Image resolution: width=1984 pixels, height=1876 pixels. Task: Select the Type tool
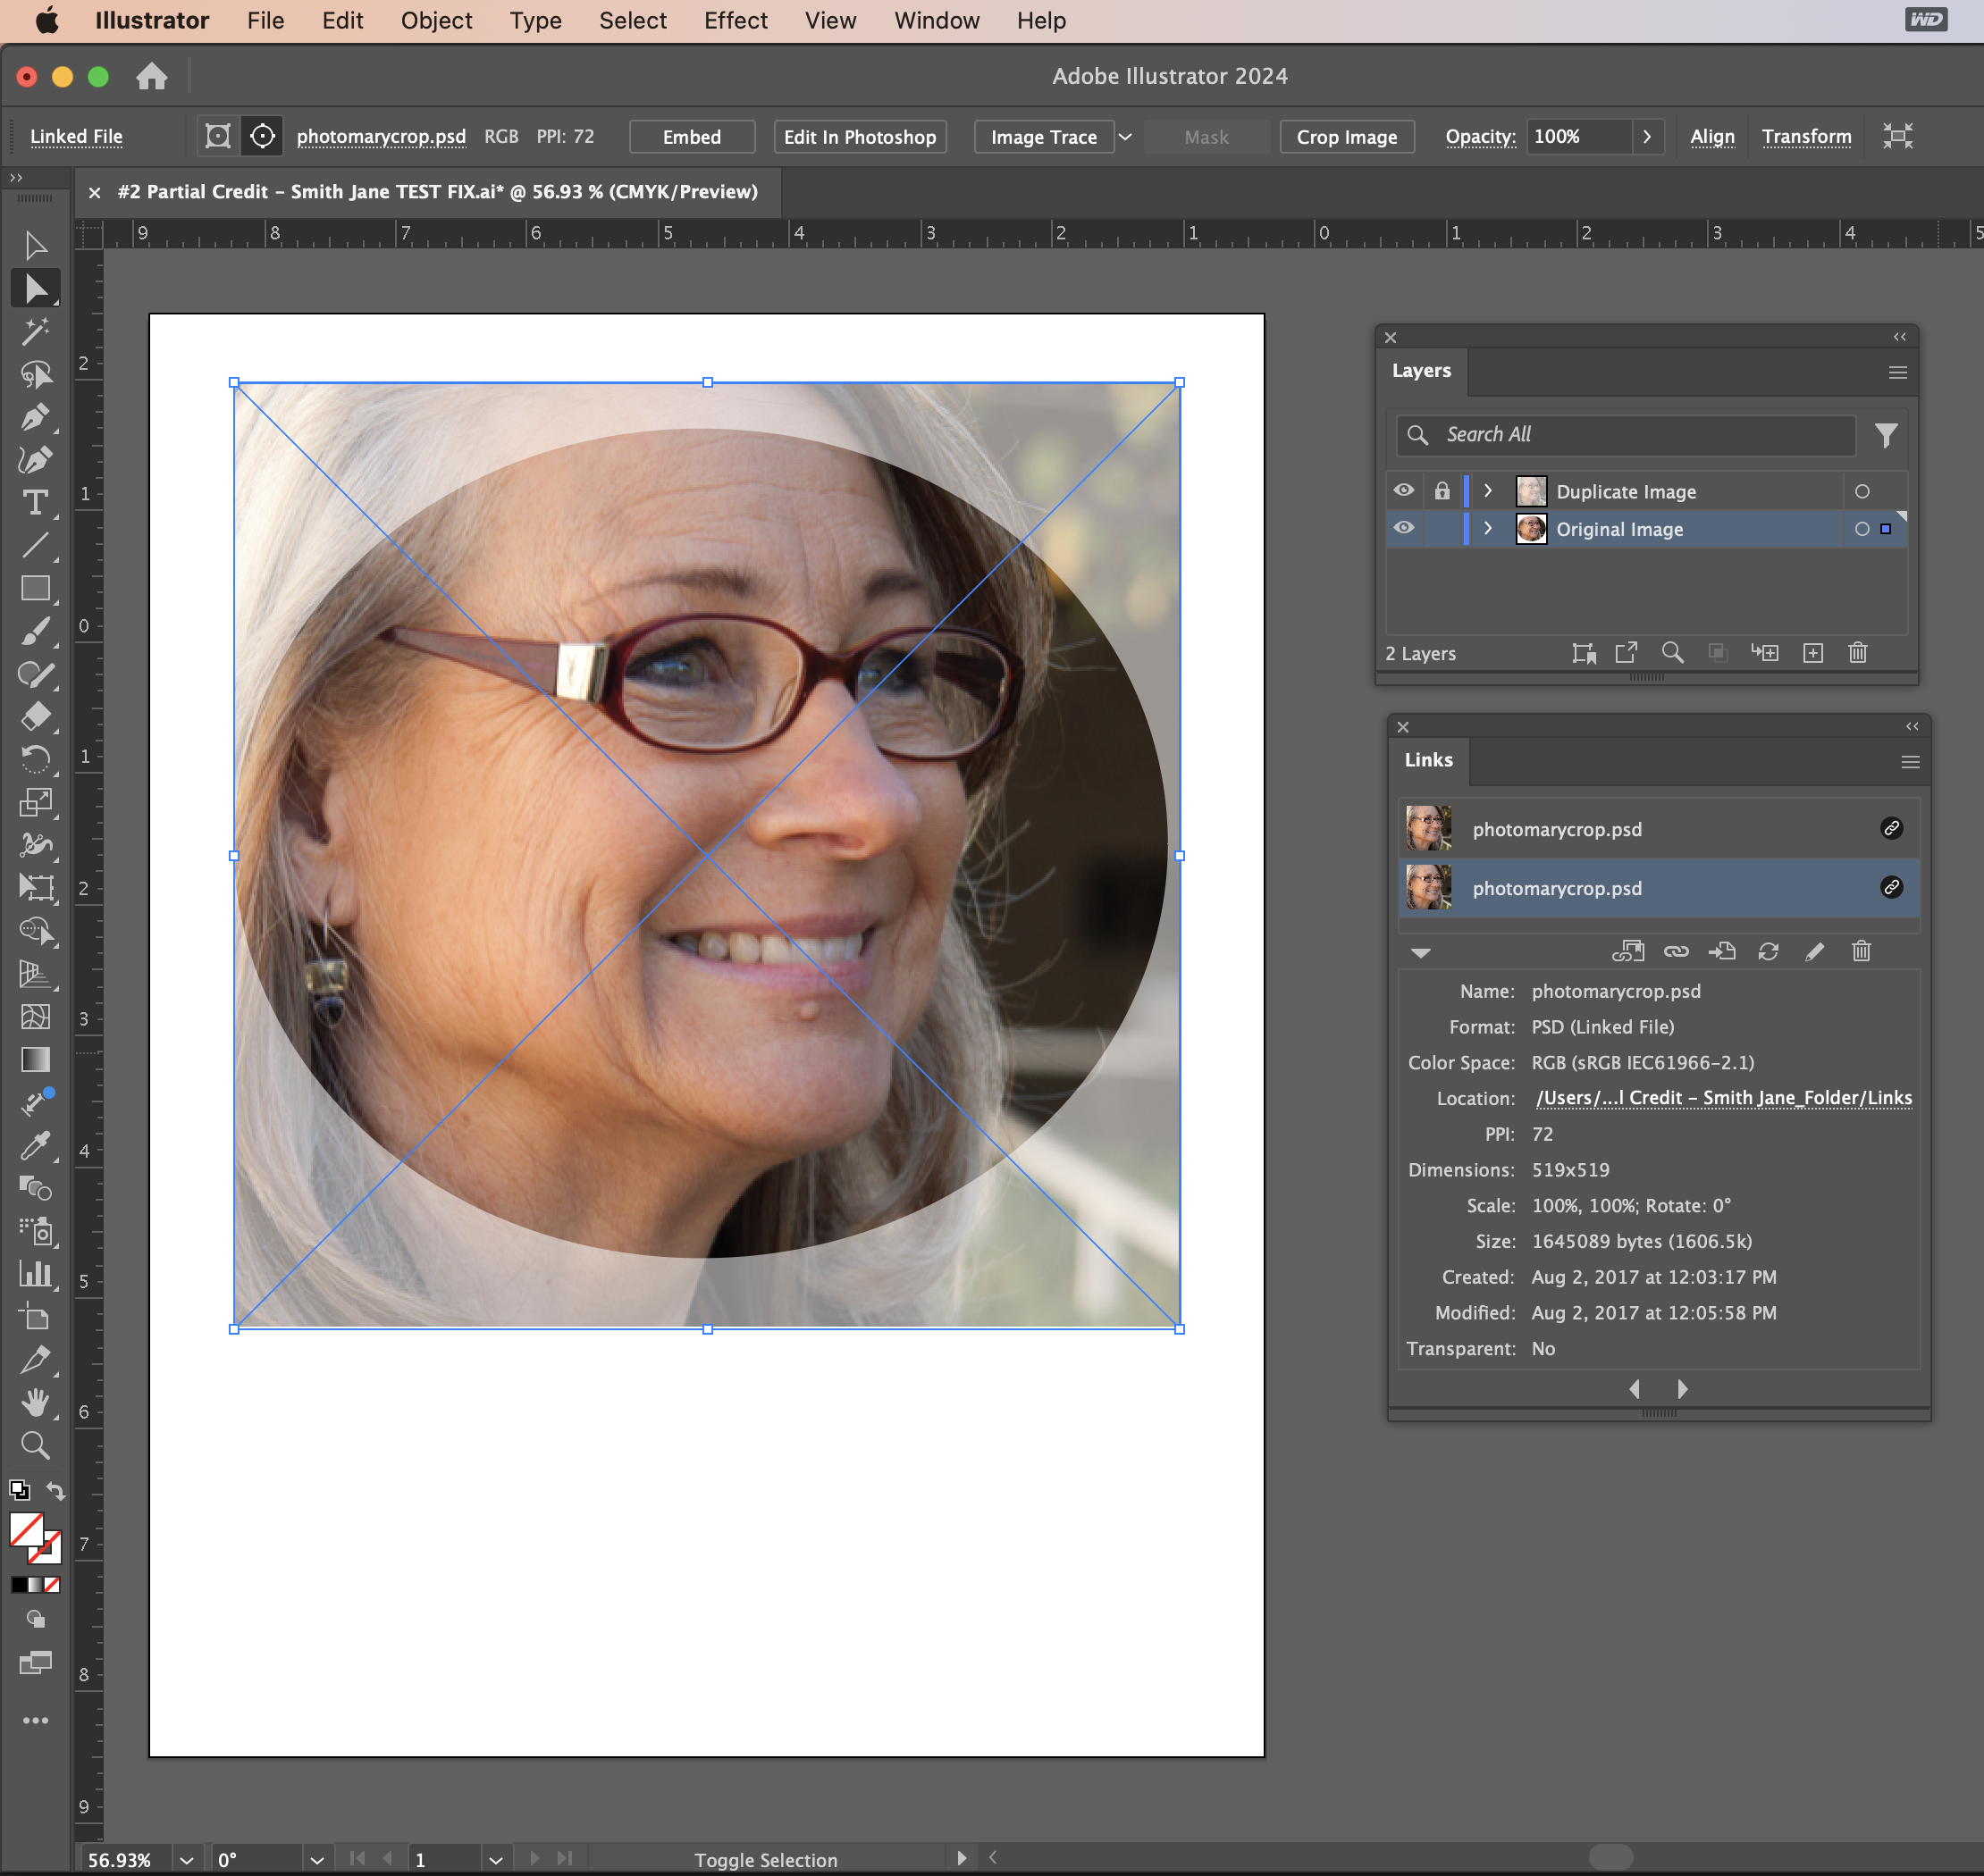pyautogui.click(x=35, y=502)
